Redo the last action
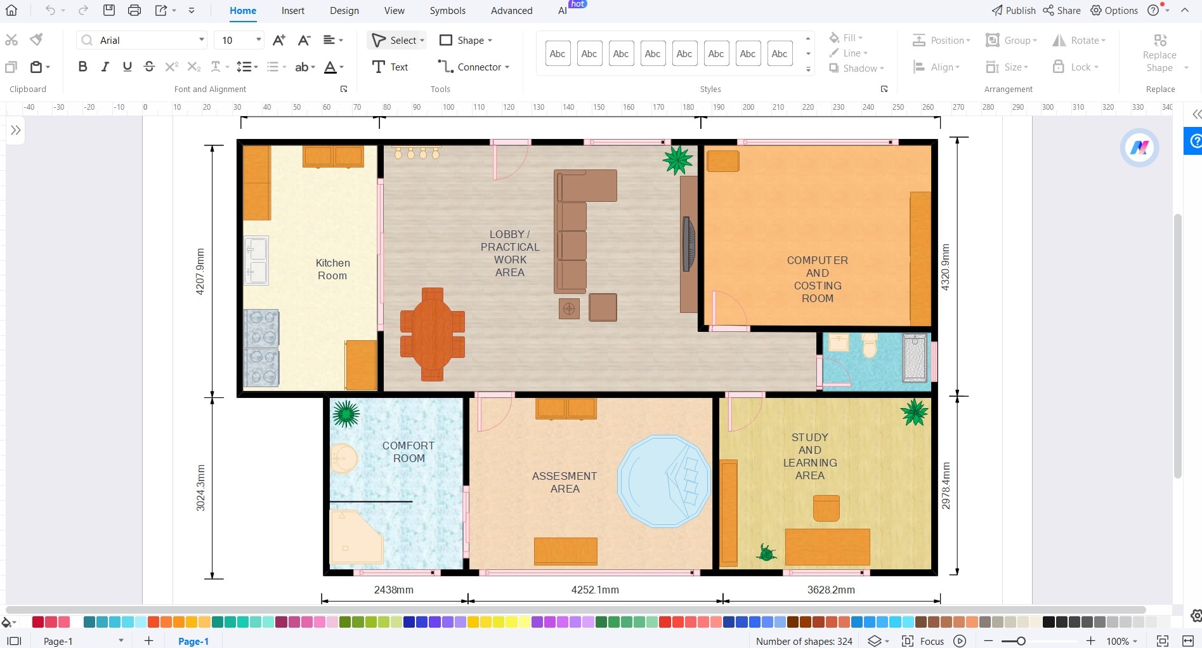The image size is (1202, 648). 83,10
